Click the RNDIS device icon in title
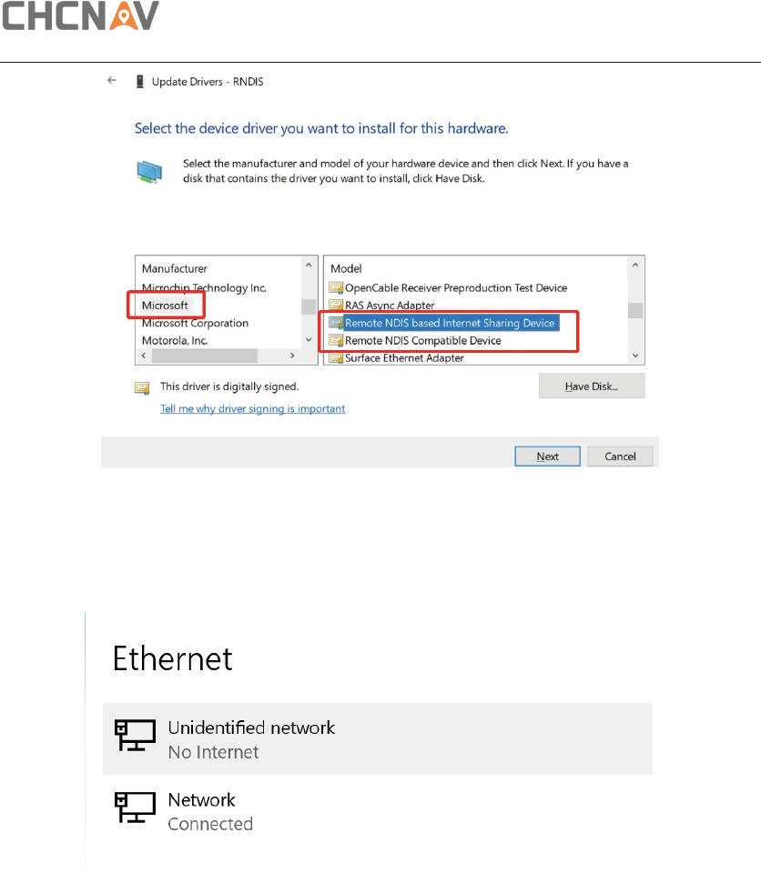Image resolution: width=761 pixels, height=873 pixels. (x=140, y=81)
